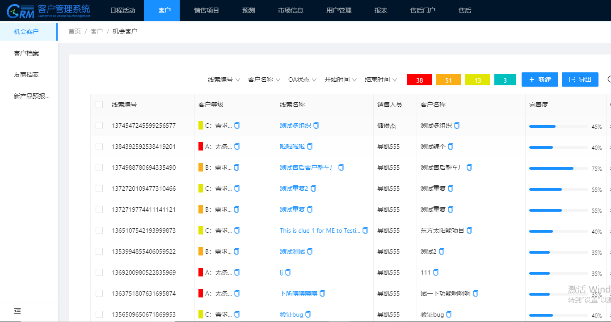The image size is (611, 322).
Task: Copy clue name 测试售后客户整车厂
Action: 341,167
